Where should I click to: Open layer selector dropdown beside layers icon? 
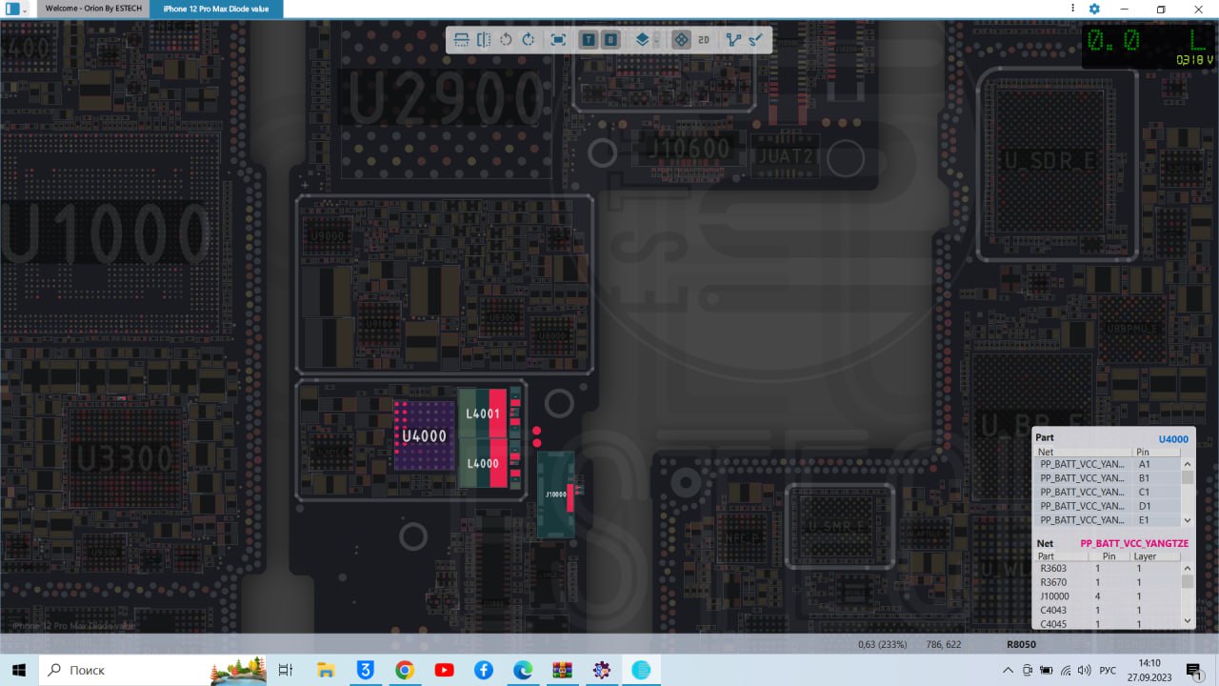656,40
